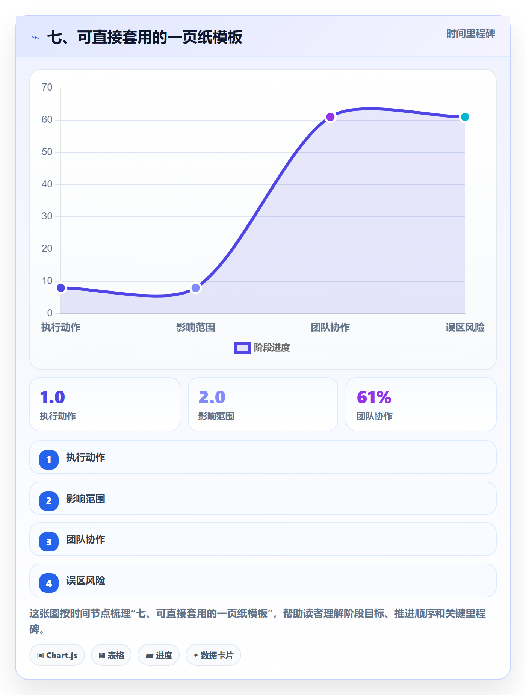
Task: Click the Chart.js chip
Action: [x=57, y=655]
